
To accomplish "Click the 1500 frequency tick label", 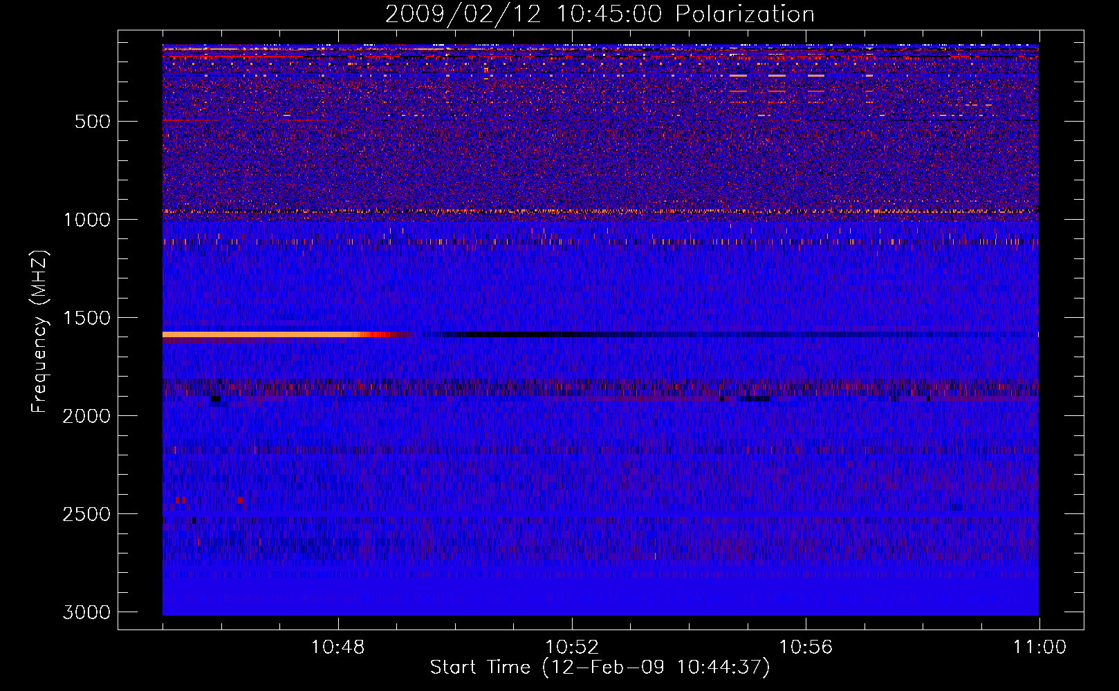I will (87, 318).
